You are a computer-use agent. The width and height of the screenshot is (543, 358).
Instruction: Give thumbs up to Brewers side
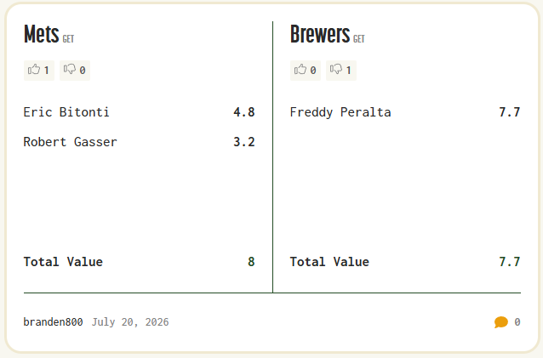pos(306,71)
